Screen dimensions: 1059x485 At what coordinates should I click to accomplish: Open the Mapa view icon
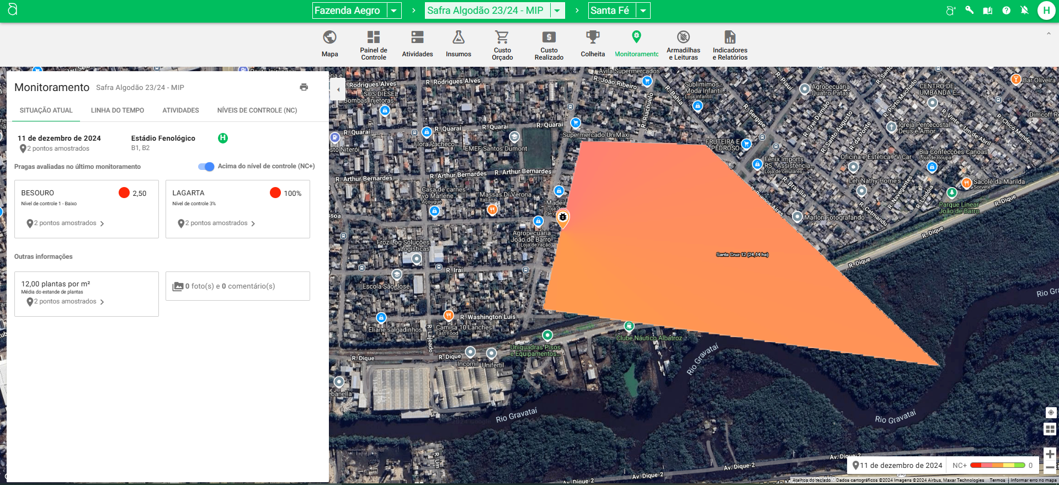click(x=329, y=38)
